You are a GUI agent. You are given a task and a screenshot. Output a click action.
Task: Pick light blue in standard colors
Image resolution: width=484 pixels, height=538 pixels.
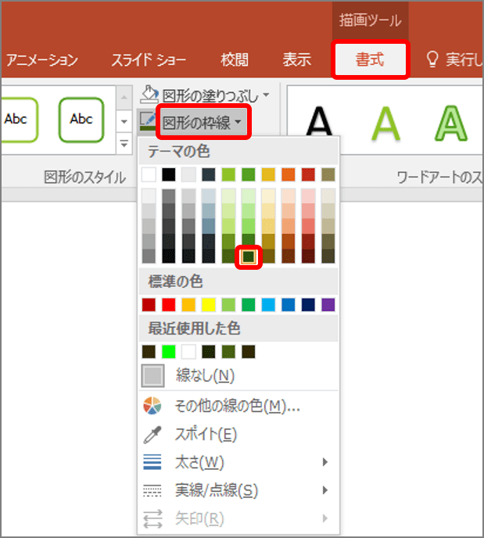[268, 304]
